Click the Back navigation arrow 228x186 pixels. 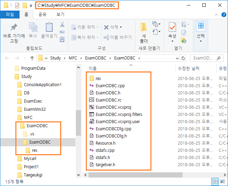coord(7,58)
